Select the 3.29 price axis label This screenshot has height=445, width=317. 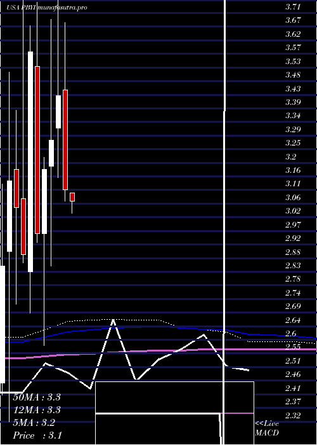pos(293,130)
